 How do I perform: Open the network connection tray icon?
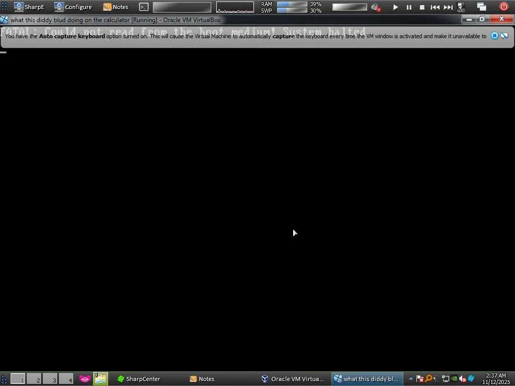446,379
